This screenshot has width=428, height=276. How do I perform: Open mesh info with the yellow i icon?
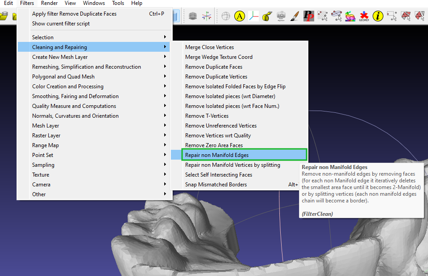378,16
